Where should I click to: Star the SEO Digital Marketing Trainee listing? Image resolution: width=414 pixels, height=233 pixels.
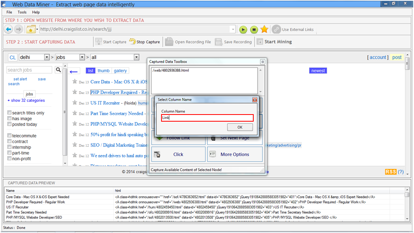[75, 145]
